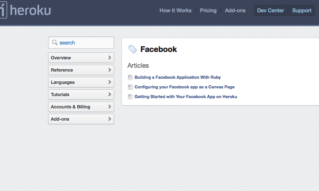The height and width of the screenshot is (191, 319).
Task: Expand the Overview section chevron
Action: 110,58
